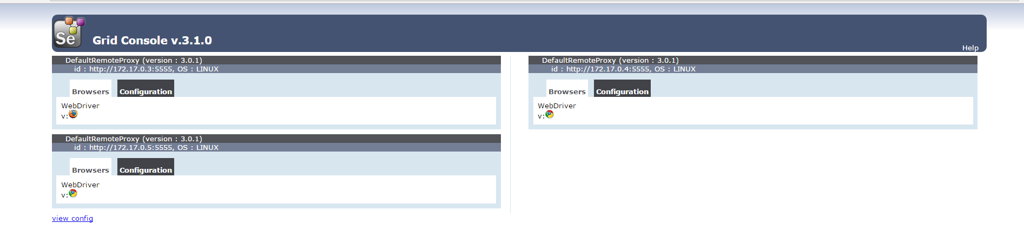The width and height of the screenshot is (1024, 236).
Task: Show Configuration tab for node 172.17.0.5
Action: pos(146,169)
